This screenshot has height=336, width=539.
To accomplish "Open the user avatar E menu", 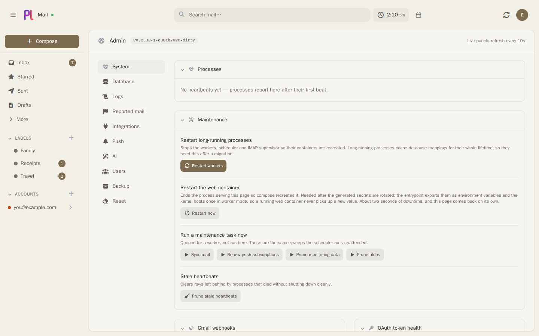I will pyautogui.click(x=522, y=15).
